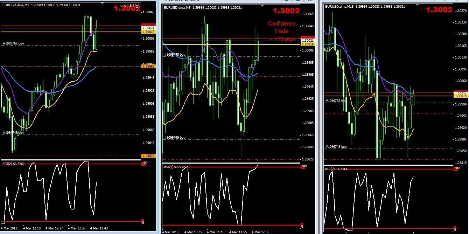Click the RSI 0 level tag in the M15 window
The image size is (469, 234).
coord(455,228)
